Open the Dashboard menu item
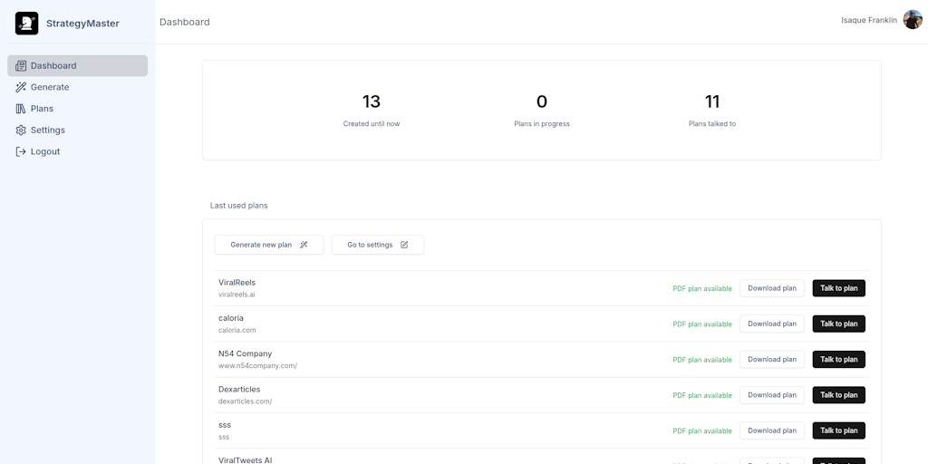Screen dimensions: 928x464 tap(78, 65)
